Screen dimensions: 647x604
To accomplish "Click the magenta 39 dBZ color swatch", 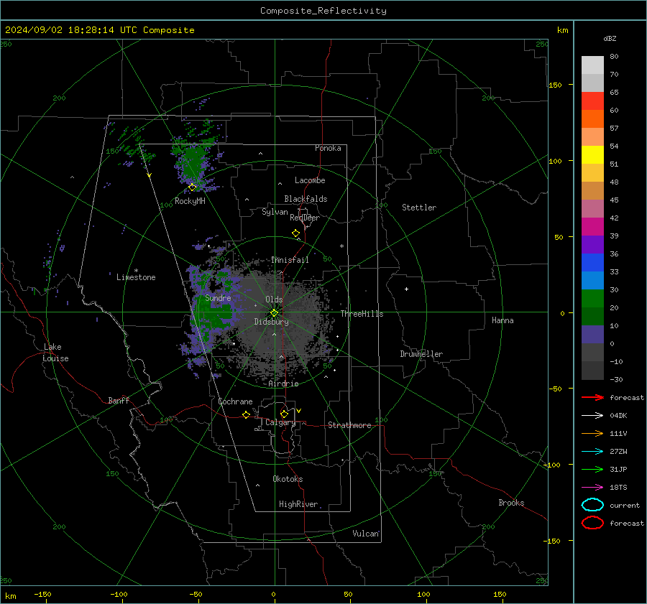I will (592, 226).
